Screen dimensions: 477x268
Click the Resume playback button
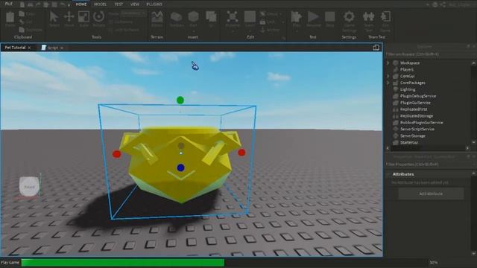313,16
